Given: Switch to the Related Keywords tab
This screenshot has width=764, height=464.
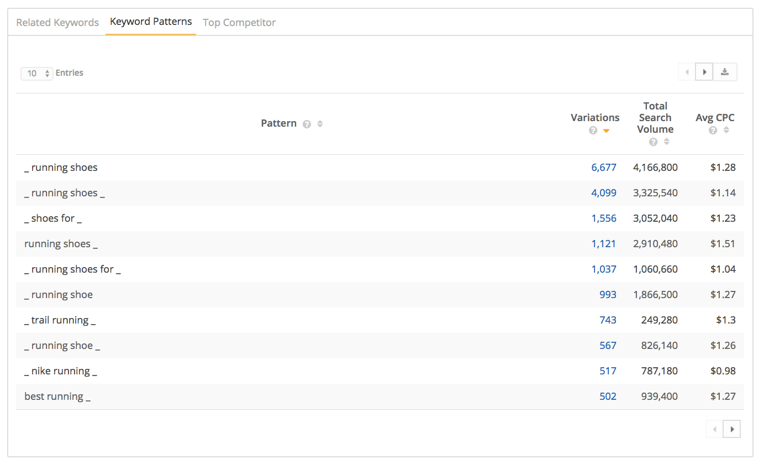Looking at the screenshot, I should [57, 23].
